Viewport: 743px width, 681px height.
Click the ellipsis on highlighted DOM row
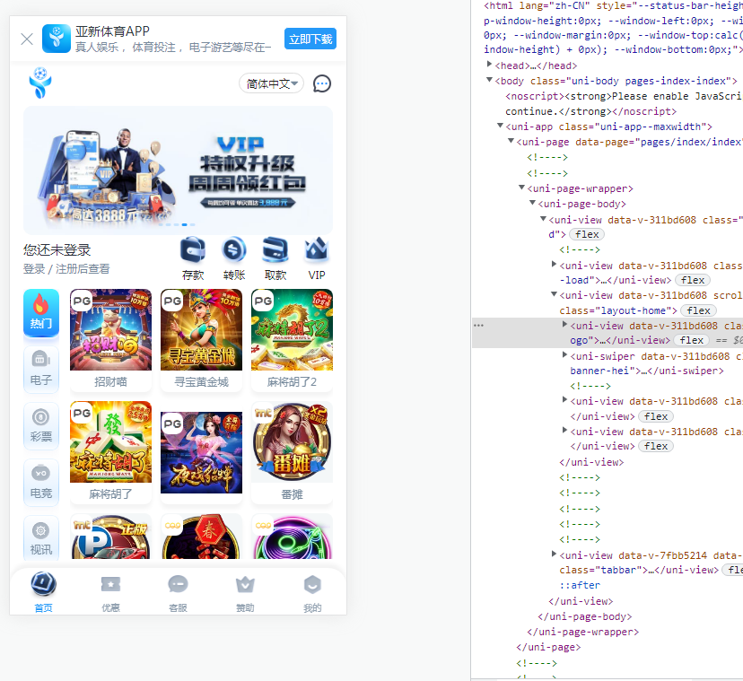[478, 325]
